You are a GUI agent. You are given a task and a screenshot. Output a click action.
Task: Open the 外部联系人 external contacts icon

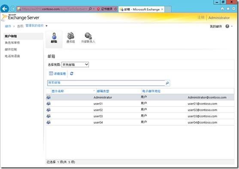click(88, 36)
